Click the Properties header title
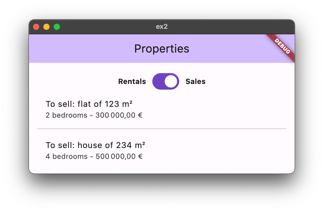 pos(162,49)
